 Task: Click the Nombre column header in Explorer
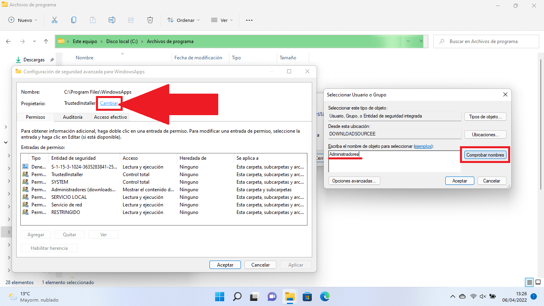point(117,58)
